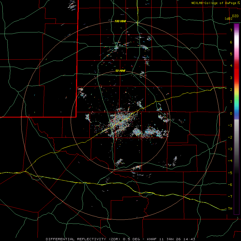Click the KMAF radar site black center dot
The height and width of the screenshot is (241, 241).
coord(121,120)
